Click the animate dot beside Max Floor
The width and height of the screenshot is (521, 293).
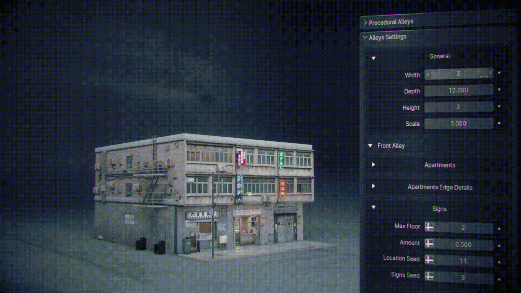click(499, 229)
